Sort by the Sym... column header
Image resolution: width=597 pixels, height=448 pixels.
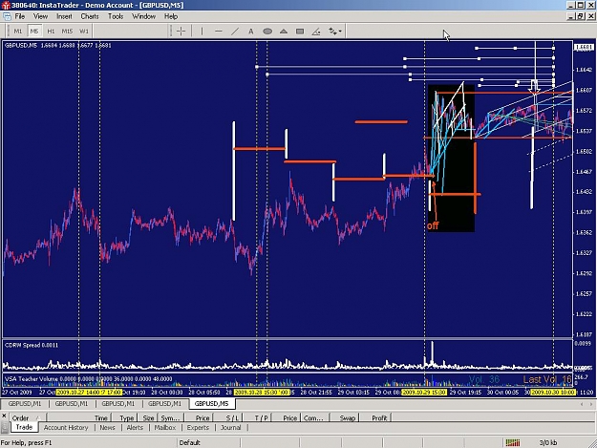(x=170, y=417)
